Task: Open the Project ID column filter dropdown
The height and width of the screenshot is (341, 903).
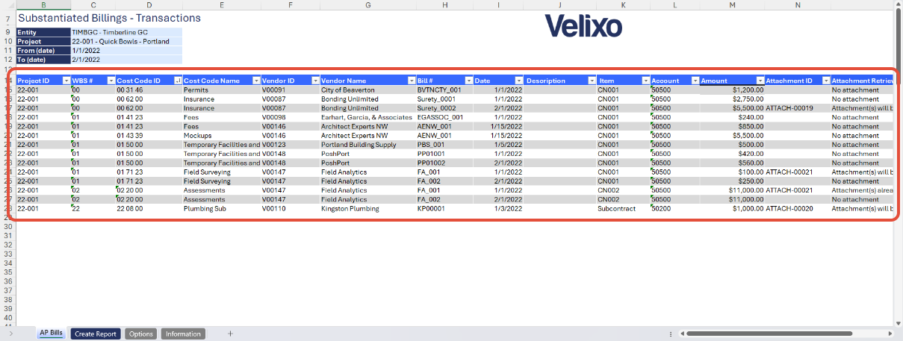Action: click(66, 81)
